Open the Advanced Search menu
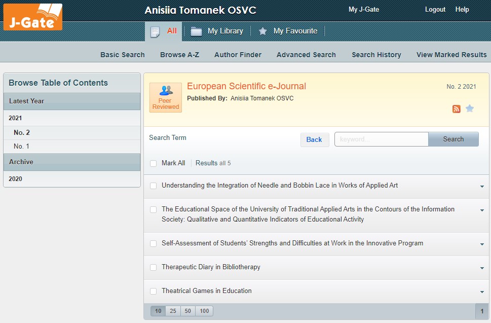 [306, 55]
